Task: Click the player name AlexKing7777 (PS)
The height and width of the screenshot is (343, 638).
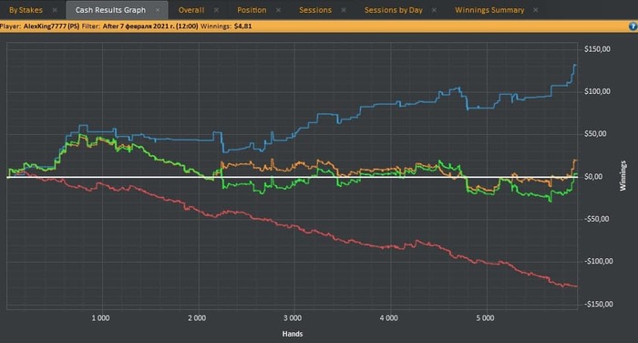Action: point(51,26)
